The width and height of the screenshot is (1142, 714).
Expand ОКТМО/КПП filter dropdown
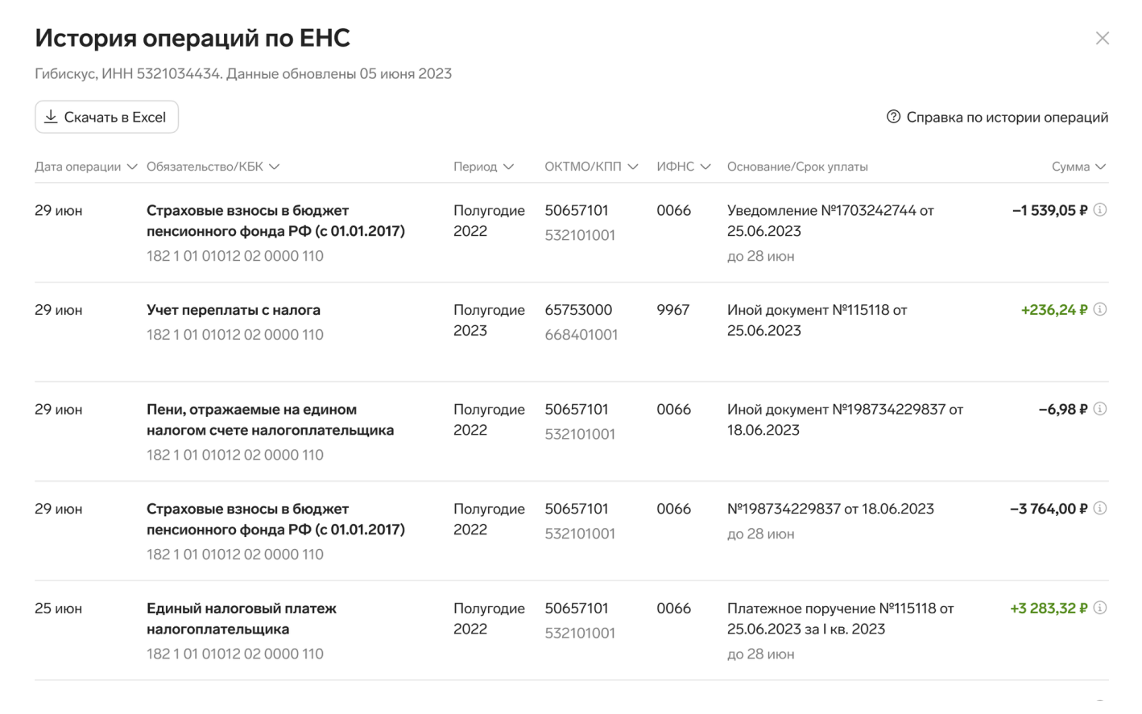coord(591,167)
